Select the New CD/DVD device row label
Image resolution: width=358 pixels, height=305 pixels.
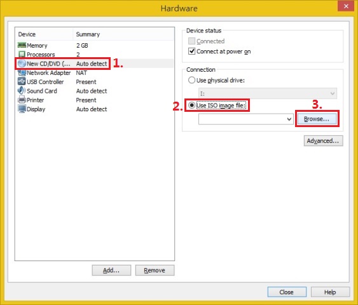48,64
